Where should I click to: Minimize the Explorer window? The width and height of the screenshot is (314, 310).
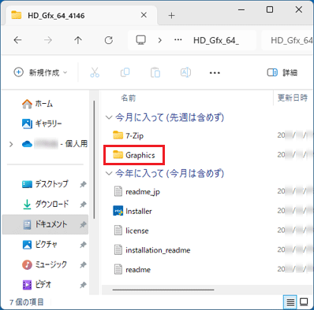(241, 10)
